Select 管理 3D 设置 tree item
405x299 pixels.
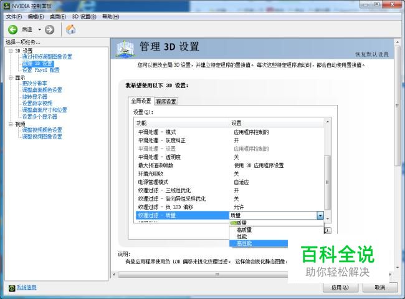(38, 64)
